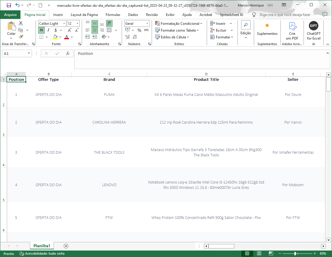This screenshot has height=257, width=332.
Task: Decrease decimal places
Action: coord(135,37)
